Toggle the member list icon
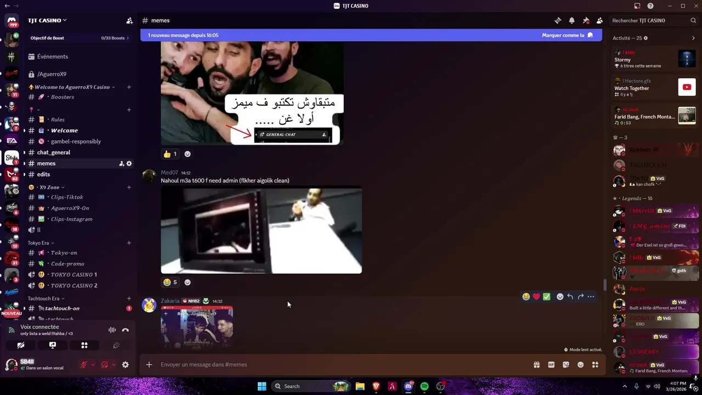 point(599,20)
